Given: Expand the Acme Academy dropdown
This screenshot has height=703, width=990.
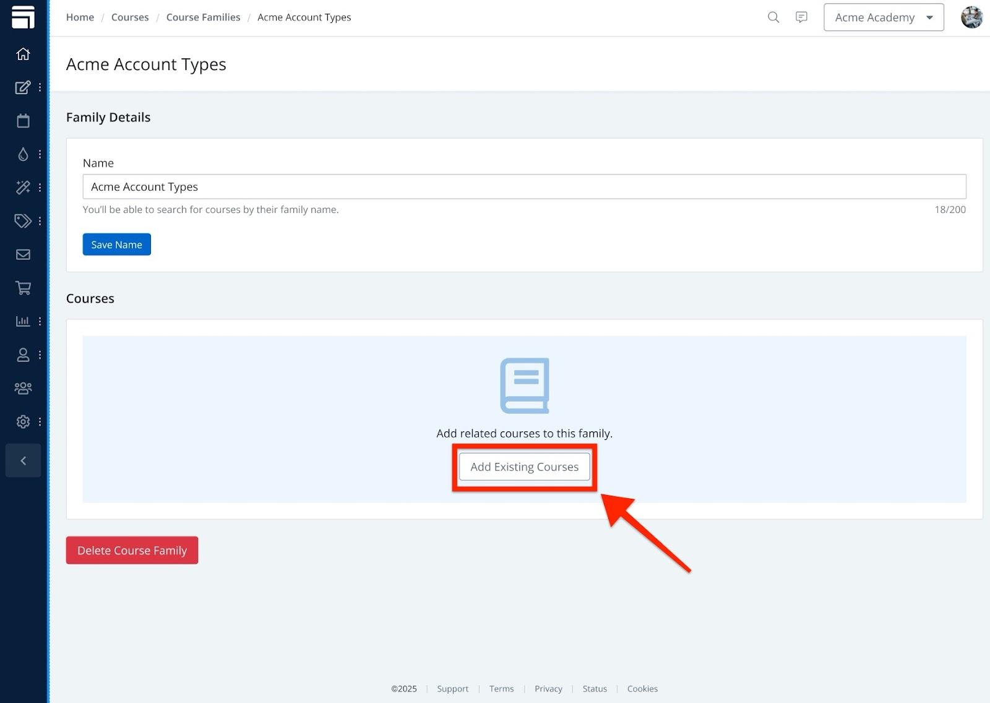Looking at the screenshot, I should click(883, 17).
